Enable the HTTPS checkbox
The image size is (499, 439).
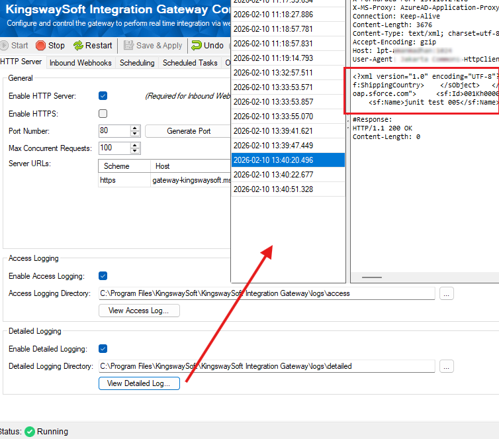pyautogui.click(x=103, y=114)
